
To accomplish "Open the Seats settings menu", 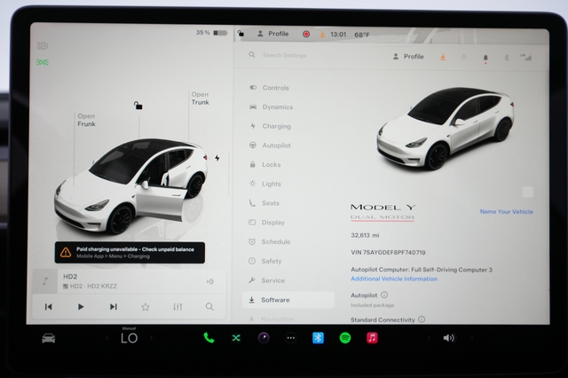I will [x=264, y=203].
